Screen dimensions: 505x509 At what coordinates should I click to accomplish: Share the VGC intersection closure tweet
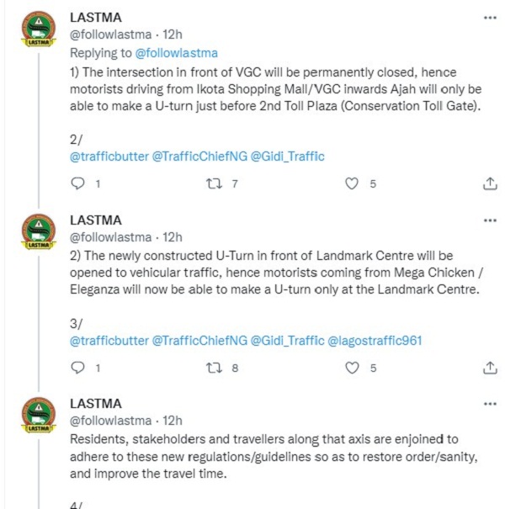pyautogui.click(x=490, y=183)
